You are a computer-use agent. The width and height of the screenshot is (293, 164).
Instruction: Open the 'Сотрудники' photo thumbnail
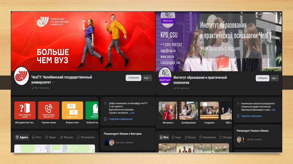209,111
